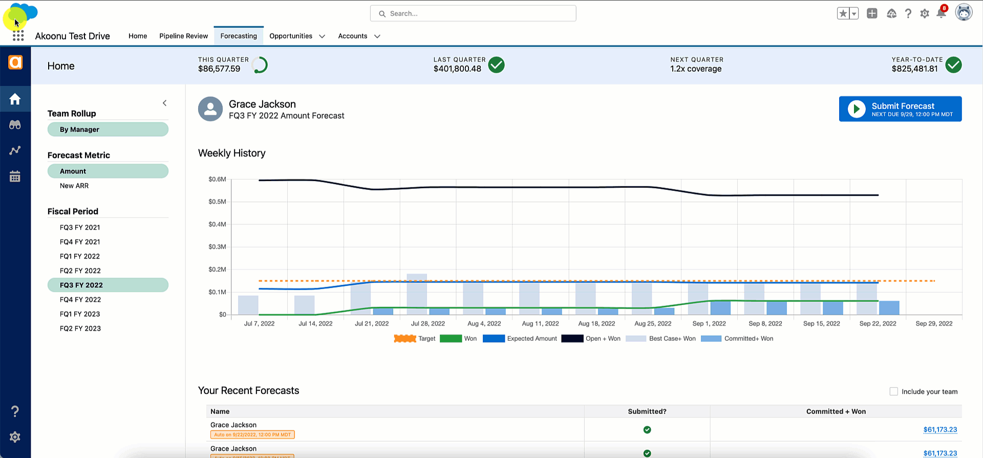Image resolution: width=983 pixels, height=458 pixels.
Task: Collapse the left filter panel chevron
Action: [164, 103]
